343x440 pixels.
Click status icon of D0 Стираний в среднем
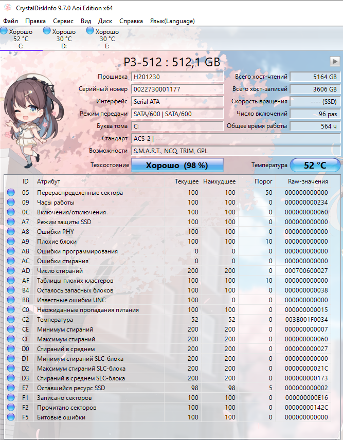pos(11,349)
